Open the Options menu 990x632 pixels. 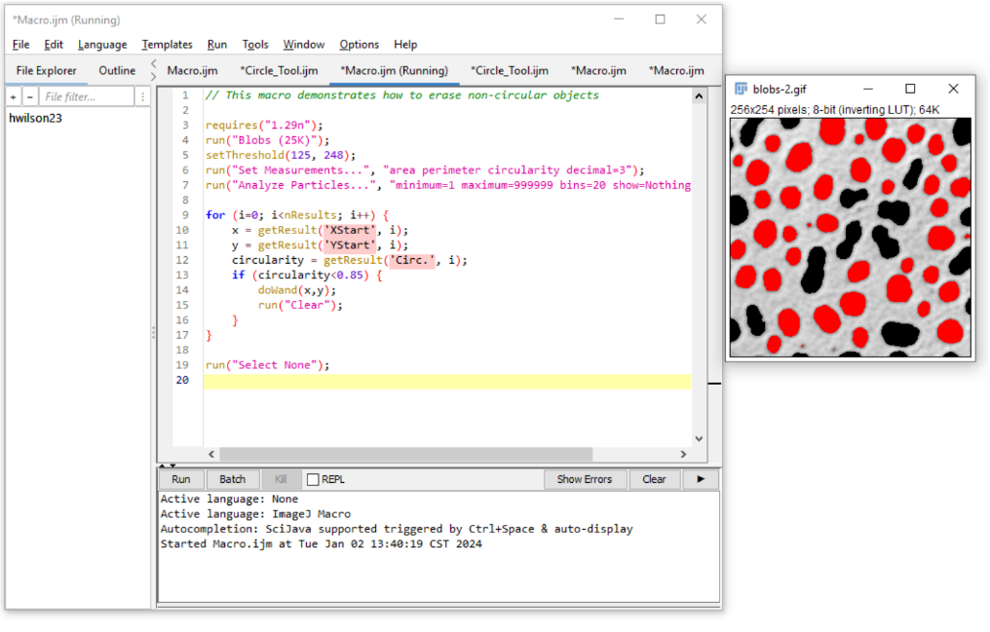click(x=359, y=45)
